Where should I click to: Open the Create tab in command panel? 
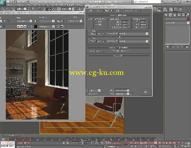(166, 15)
